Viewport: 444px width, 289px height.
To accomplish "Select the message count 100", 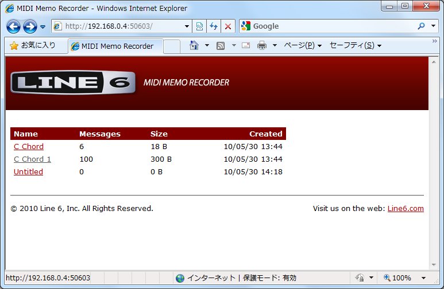I will pos(86,159).
